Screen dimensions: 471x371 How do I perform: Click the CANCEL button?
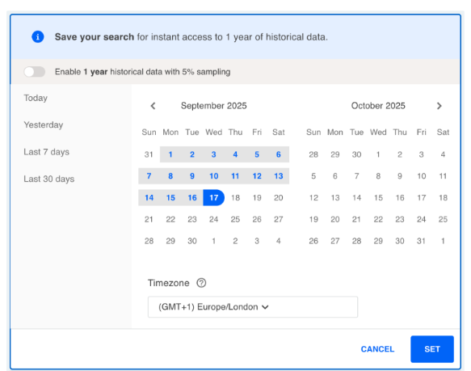[377, 349]
